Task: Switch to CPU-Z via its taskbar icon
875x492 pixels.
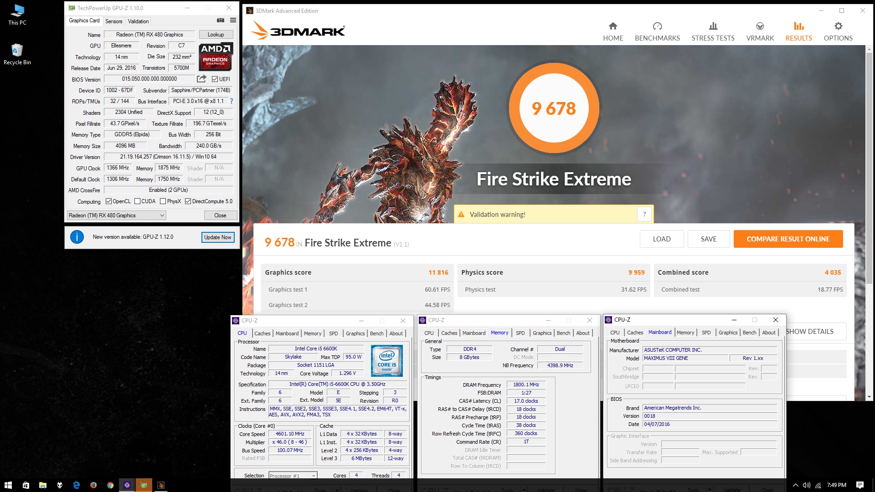Action: [127, 485]
